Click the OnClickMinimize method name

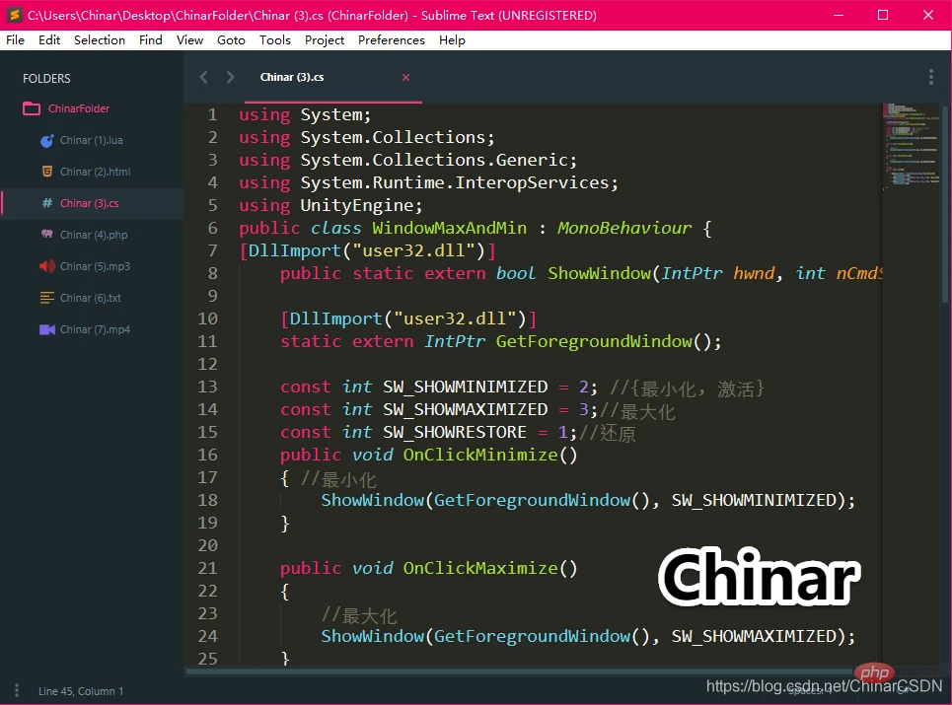(x=480, y=455)
